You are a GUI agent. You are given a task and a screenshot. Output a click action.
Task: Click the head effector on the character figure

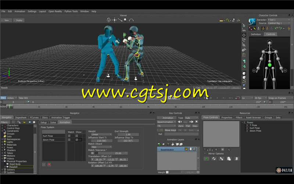click(270, 43)
